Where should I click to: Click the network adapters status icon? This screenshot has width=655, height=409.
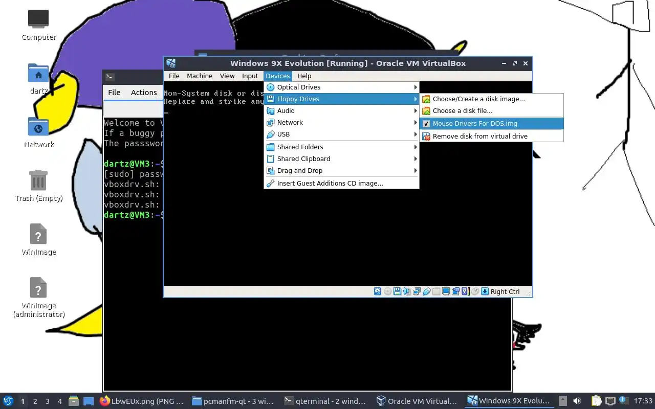pyautogui.click(x=417, y=291)
